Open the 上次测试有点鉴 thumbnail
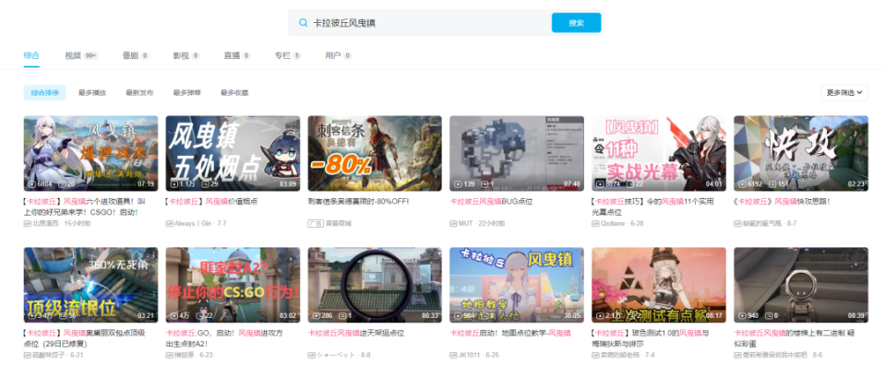The width and height of the screenshot is (886, 376). pos(659,285)
